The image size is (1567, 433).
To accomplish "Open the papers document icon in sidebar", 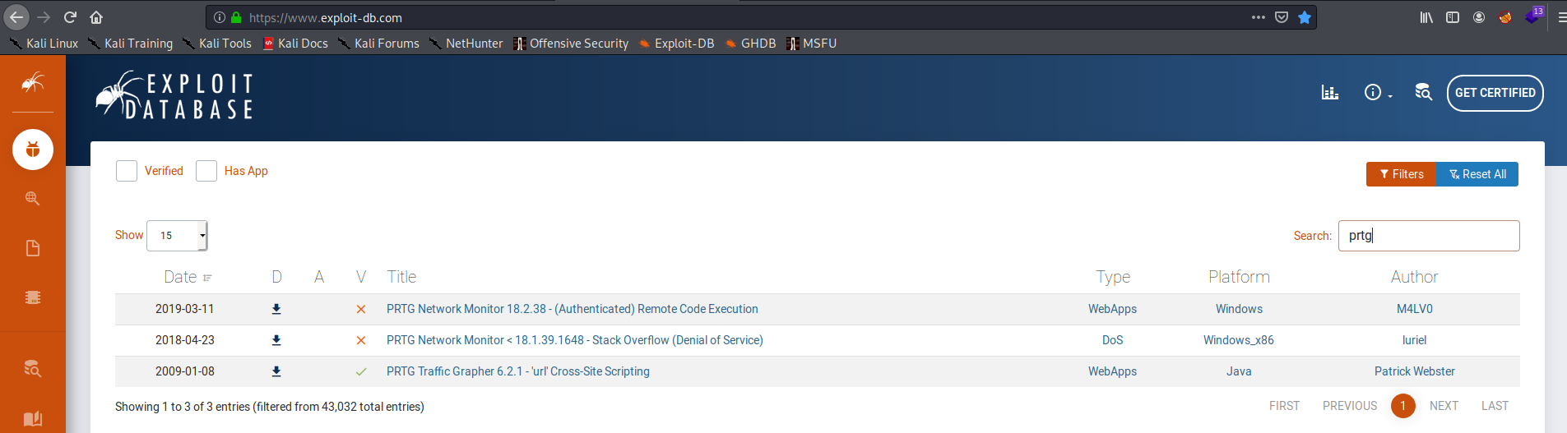I will tap(33, 248).
